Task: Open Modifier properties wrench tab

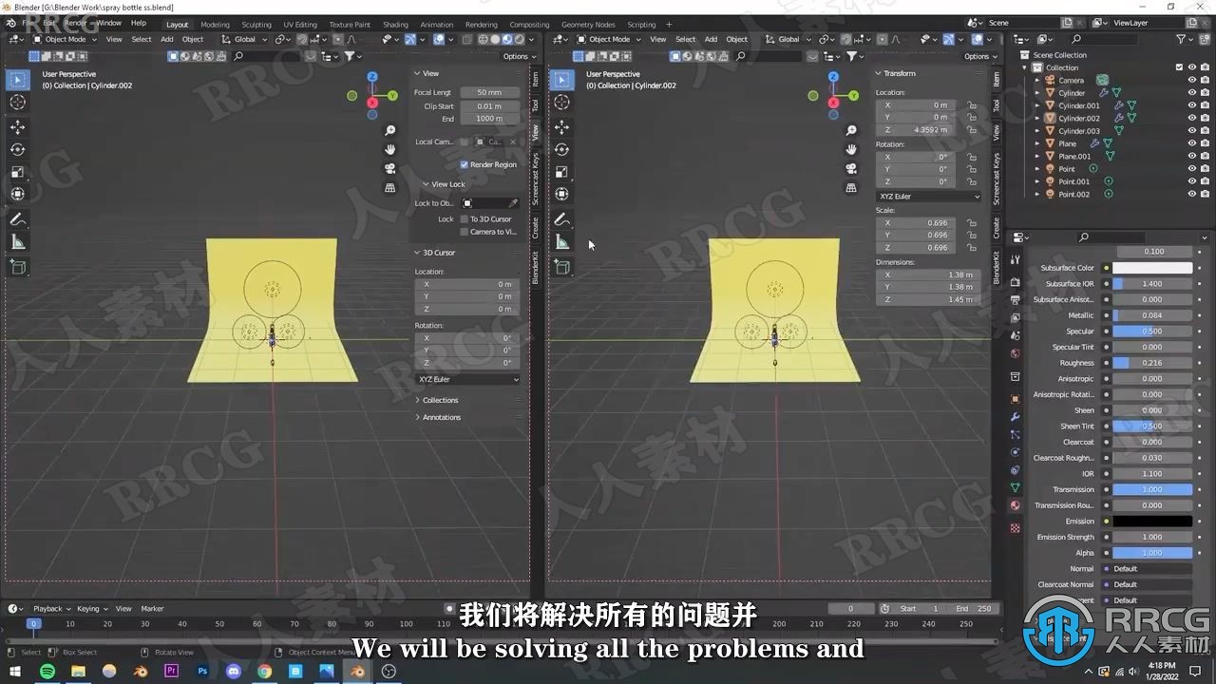Action: [x=1016, y=417]
